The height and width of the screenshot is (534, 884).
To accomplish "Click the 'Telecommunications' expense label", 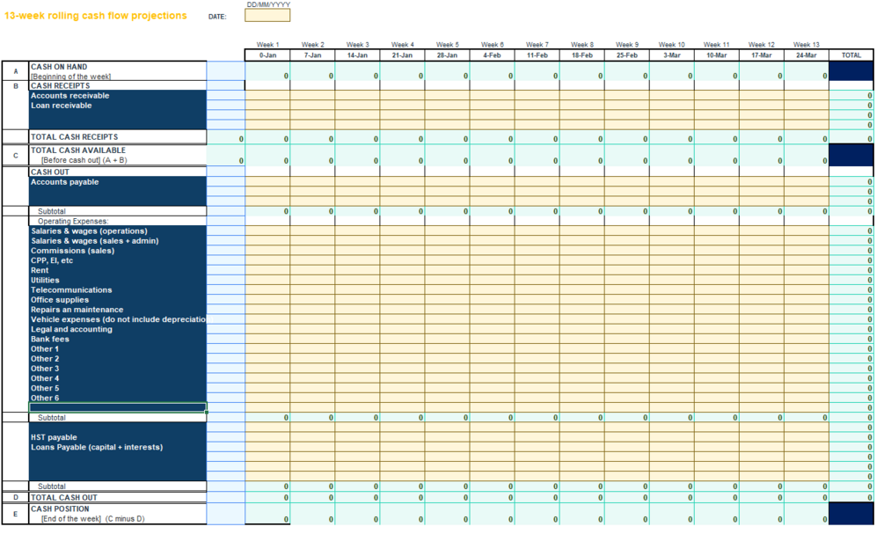I will point(71,289).
